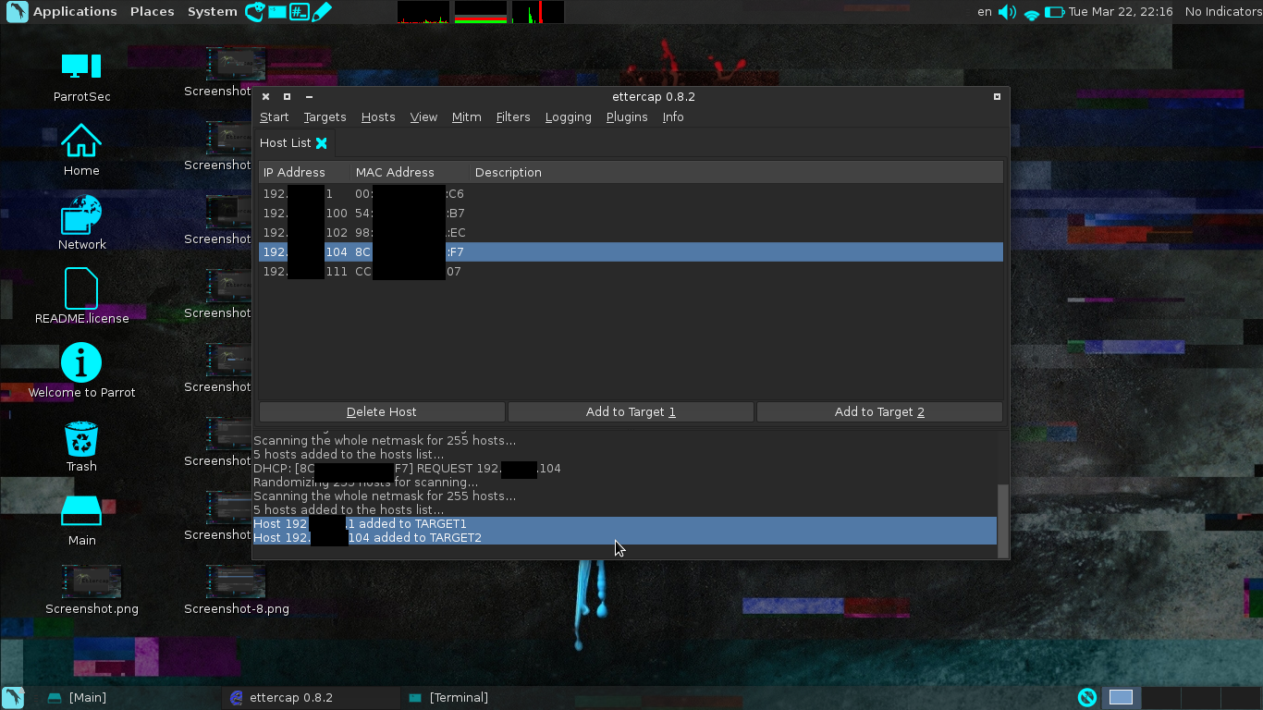The image size is (1263, 710).
Task: Open ettercap View menu
Action: [x=423, y=117]
